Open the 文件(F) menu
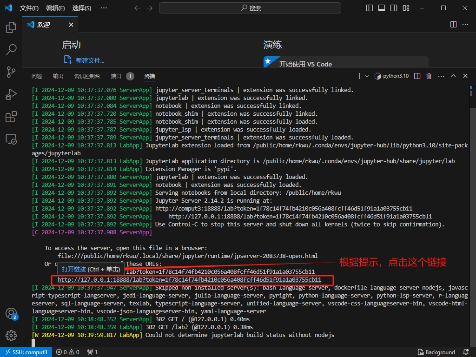The image size is (476, 357). pyautogui.click(x=29, y=8)
